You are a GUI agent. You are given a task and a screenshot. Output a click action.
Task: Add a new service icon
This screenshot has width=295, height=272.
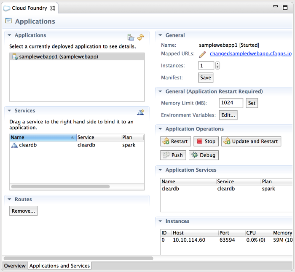point(140,112)
